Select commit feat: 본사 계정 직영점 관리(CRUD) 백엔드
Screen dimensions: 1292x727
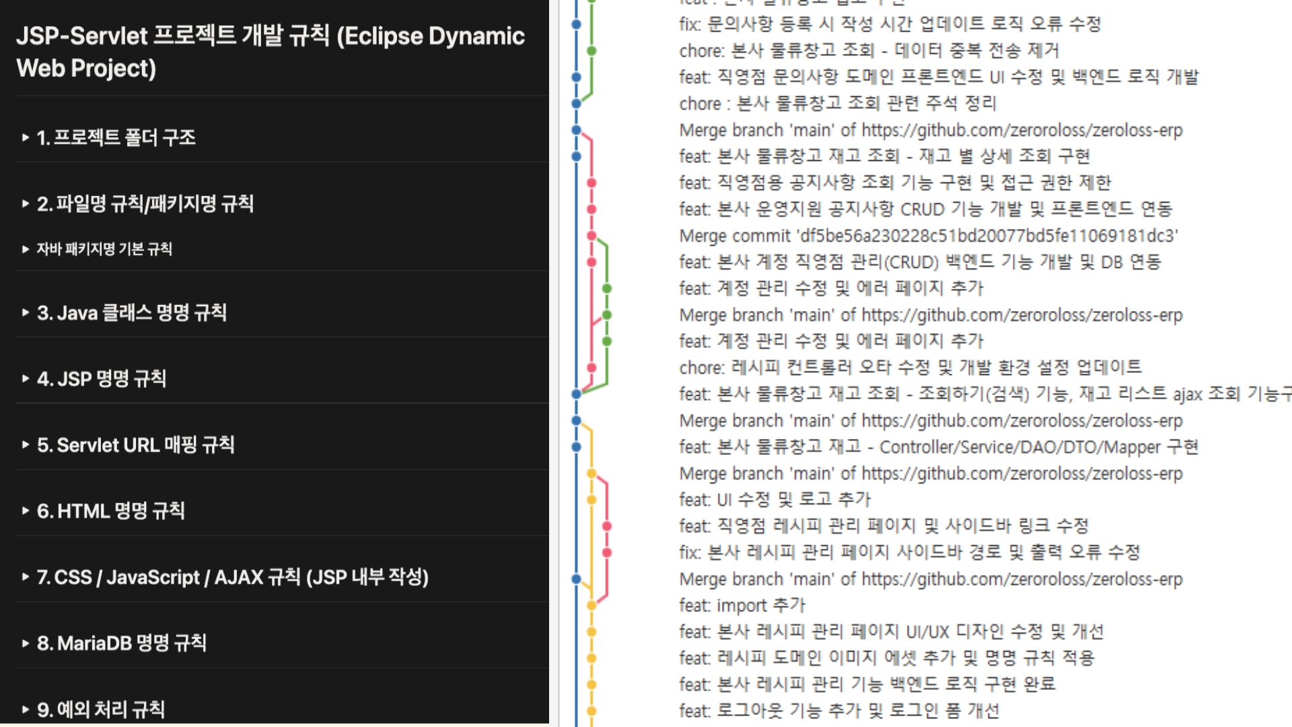[x=921, y=262]
